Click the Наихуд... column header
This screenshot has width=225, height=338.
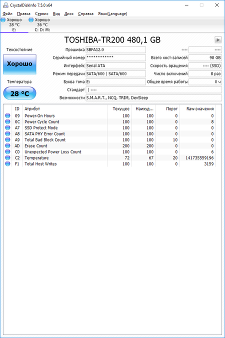(x=143, y=109)
